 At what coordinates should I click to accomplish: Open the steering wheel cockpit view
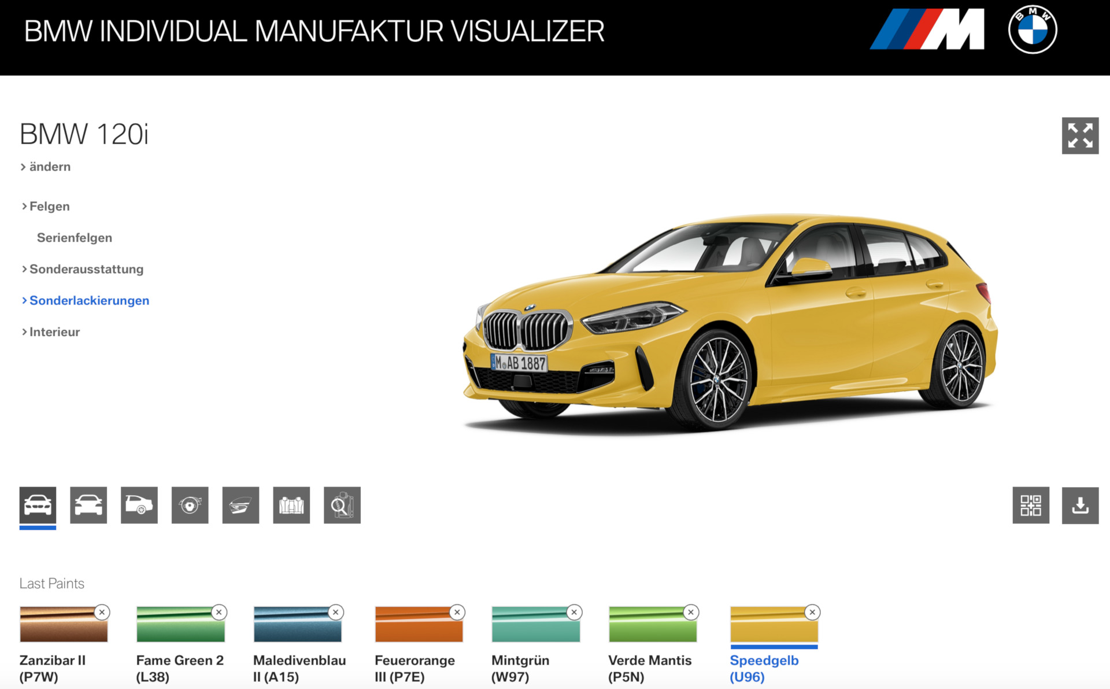(190, 505)
